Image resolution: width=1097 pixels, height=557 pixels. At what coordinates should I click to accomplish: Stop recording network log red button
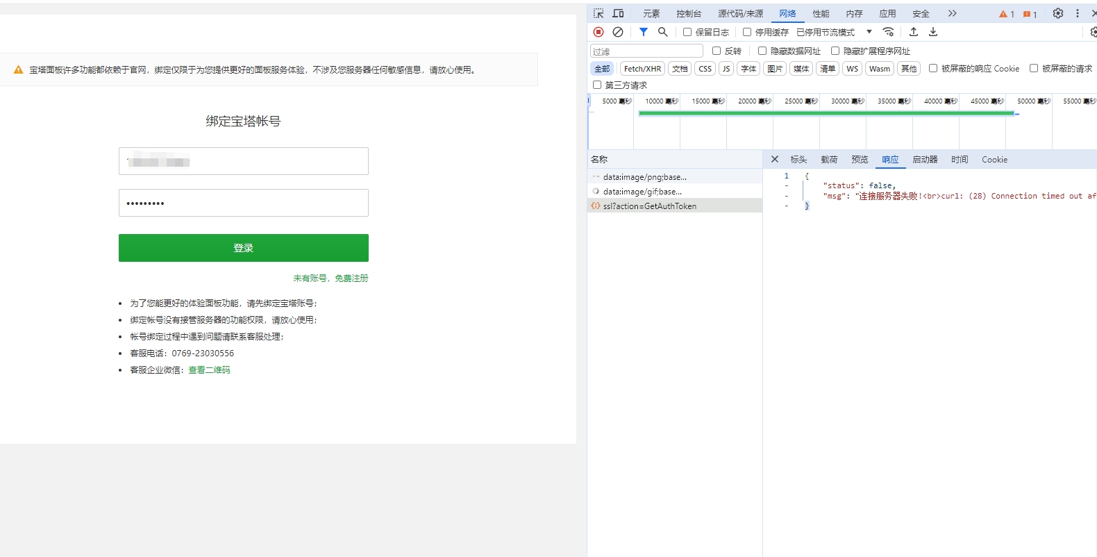(598, 32)
